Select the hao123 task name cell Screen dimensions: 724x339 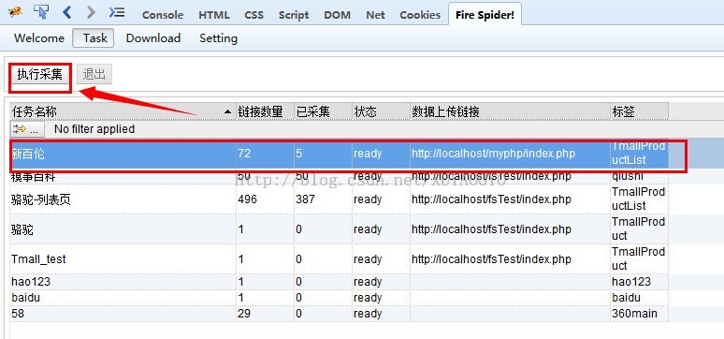(123, 282)
